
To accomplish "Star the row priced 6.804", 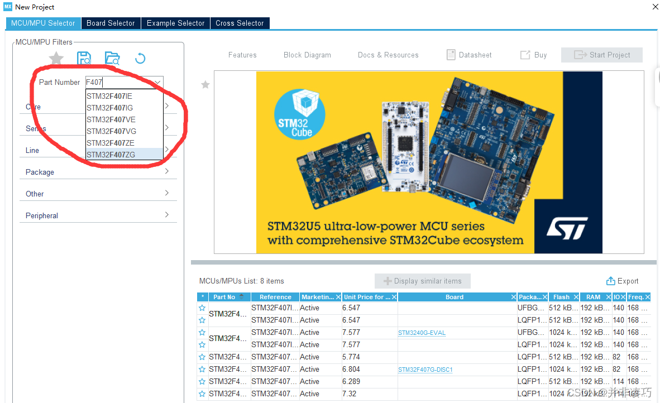I will click(x=202, y=369).
